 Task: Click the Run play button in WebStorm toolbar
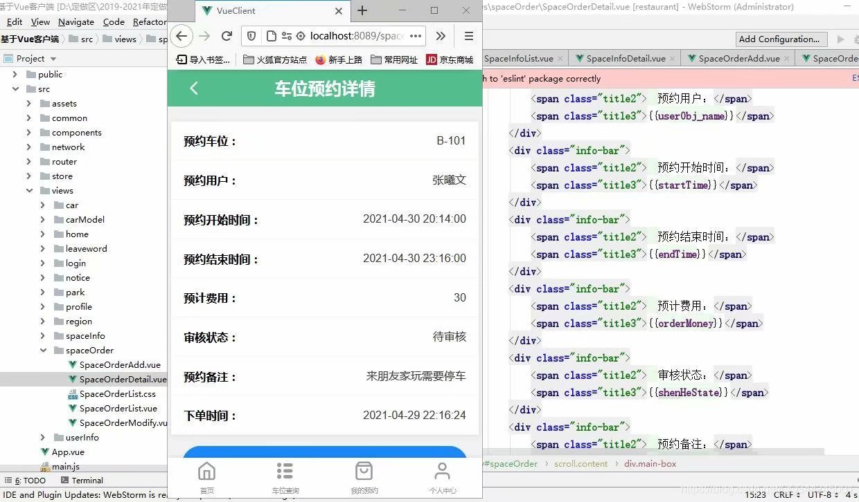click(x=841, y=39)
